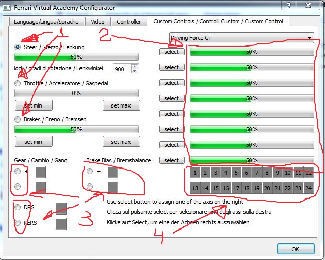Click the numbered button 12 indicator
The image size is (325, 260).
tap(308, 173)
